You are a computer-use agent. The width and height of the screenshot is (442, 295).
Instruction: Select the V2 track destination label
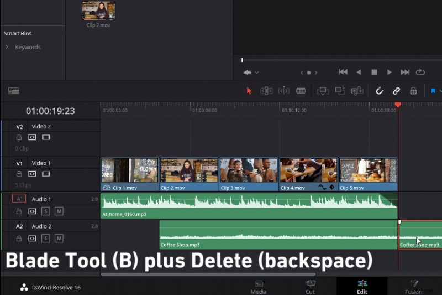[x=19, y=127]
